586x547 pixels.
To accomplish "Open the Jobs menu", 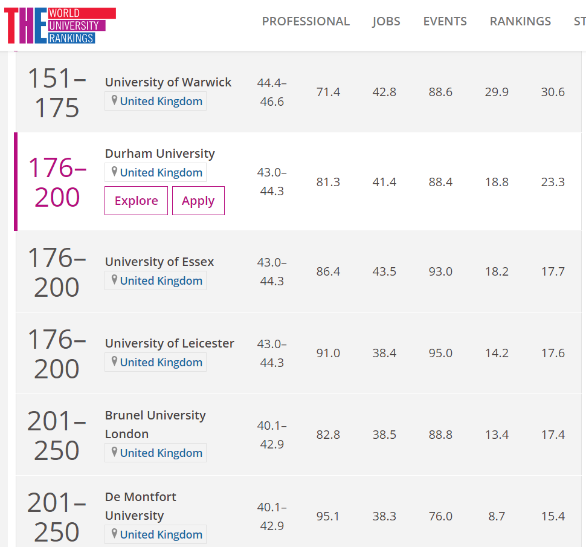I will [x=386, y=22].
